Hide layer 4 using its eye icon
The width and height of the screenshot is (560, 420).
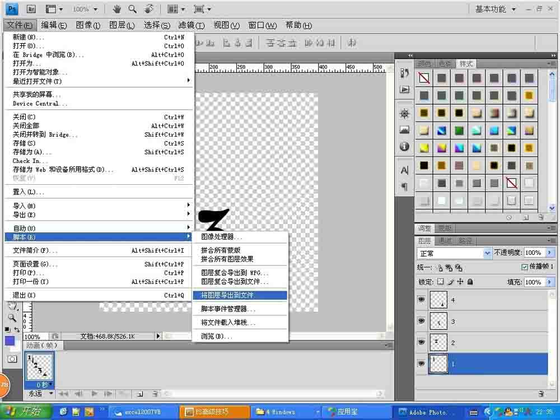(x=421, y=300)
